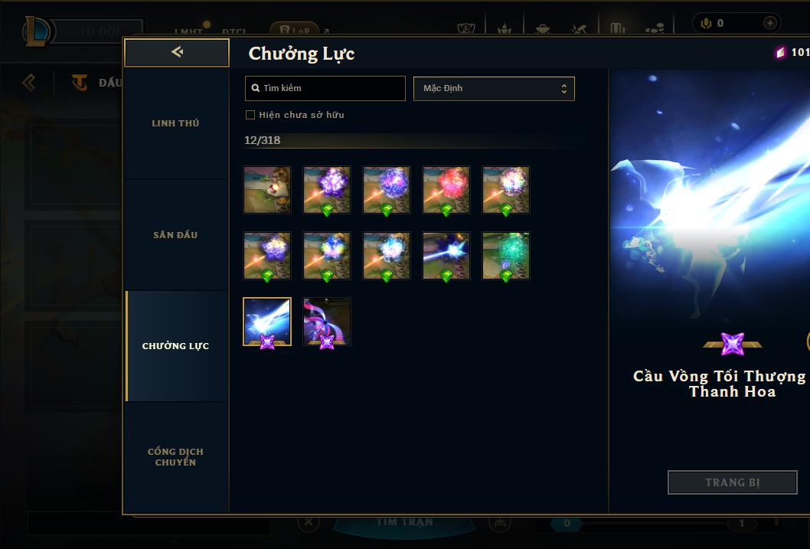
Task: Click the Tìm kiếm search field
Action: pyautogui.click(x=325, y=88)
